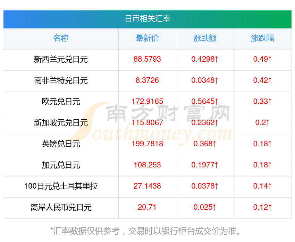The height and width of the screenshot is (242, 295).
Task: Click the change amount 0.368↑
Action: (205, 144)
